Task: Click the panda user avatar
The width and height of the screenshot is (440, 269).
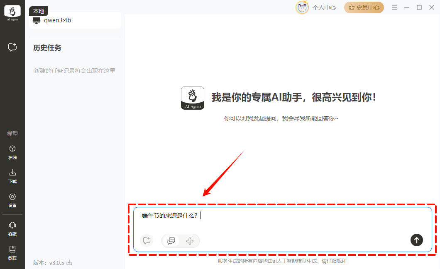Action: (x=302, y=7)
